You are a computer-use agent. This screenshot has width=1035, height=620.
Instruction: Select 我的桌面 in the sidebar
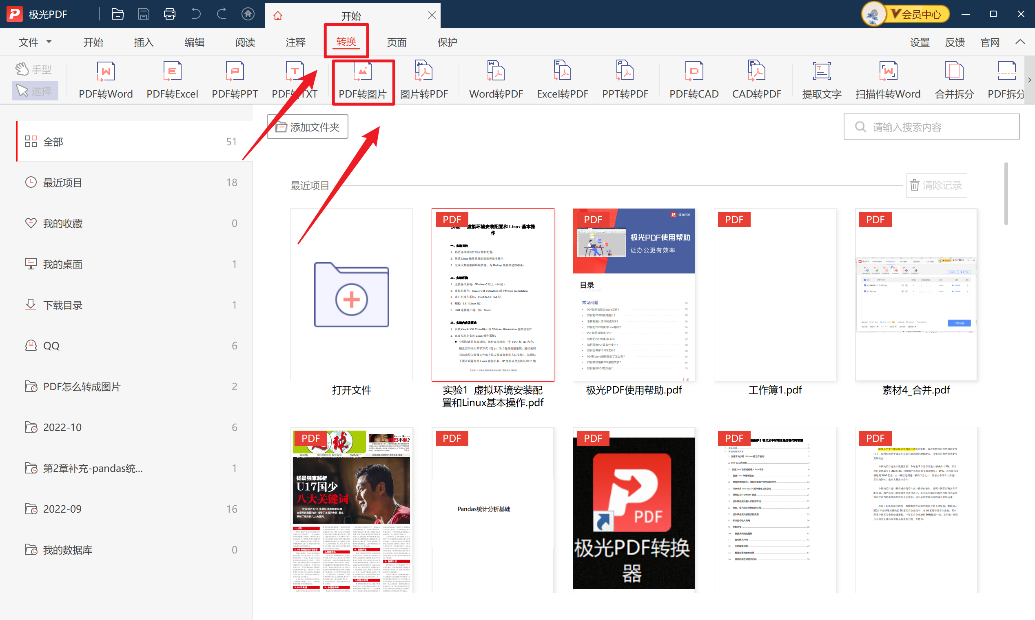tap(135, 264)
